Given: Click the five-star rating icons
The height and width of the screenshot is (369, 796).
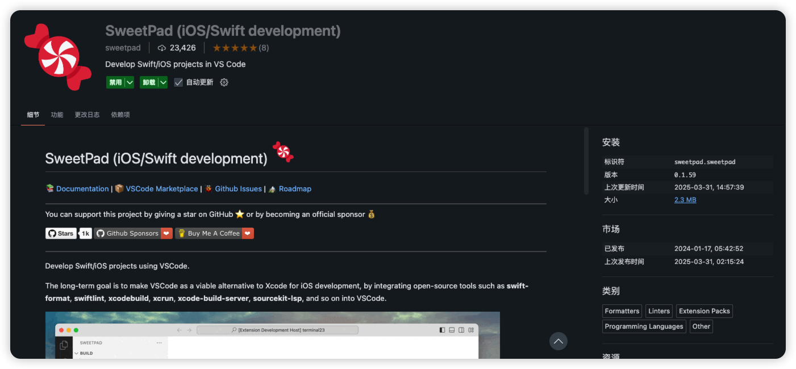Looking at the screenshot, I should pos(235,48).
